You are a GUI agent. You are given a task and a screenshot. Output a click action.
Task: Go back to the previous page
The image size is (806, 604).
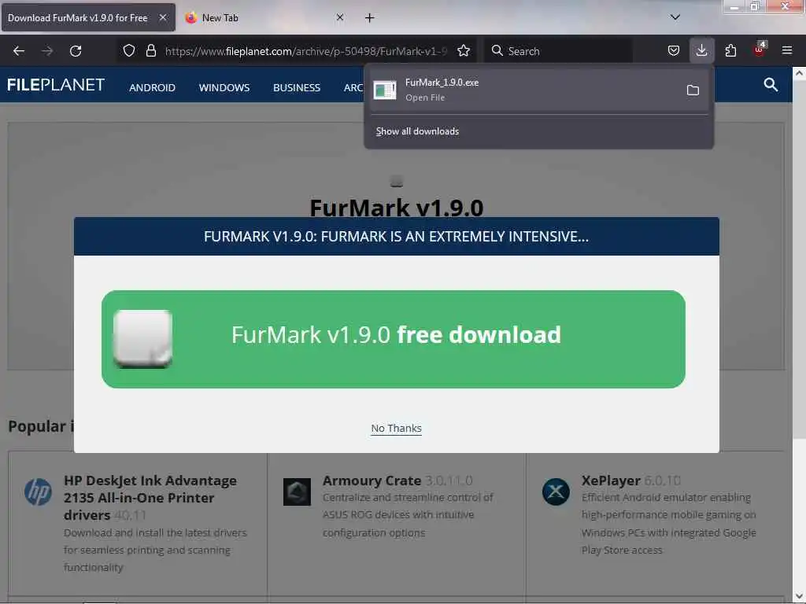pos(19,51)
